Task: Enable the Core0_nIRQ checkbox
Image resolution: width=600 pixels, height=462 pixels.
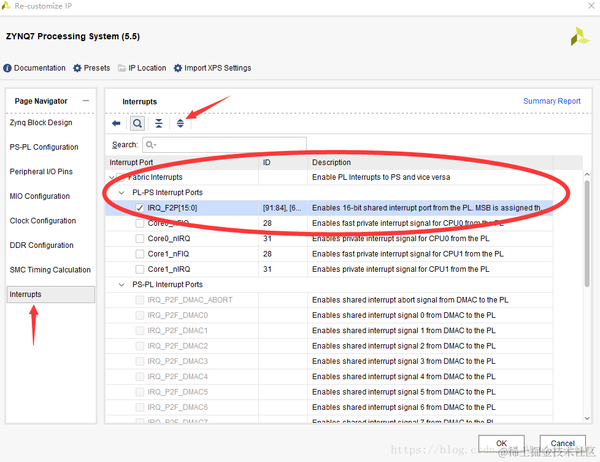Action: [140, 239]
